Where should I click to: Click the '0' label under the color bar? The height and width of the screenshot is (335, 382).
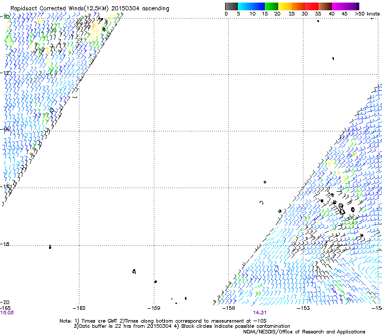click(x=226, y=14)
